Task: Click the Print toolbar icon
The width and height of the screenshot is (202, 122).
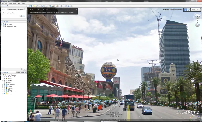Action: [69, 6]
